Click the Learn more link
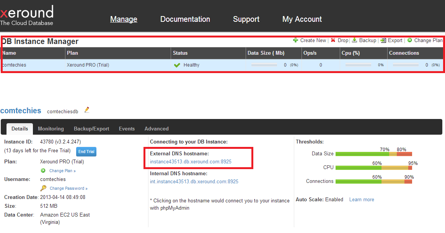 (x=362, y=199)
